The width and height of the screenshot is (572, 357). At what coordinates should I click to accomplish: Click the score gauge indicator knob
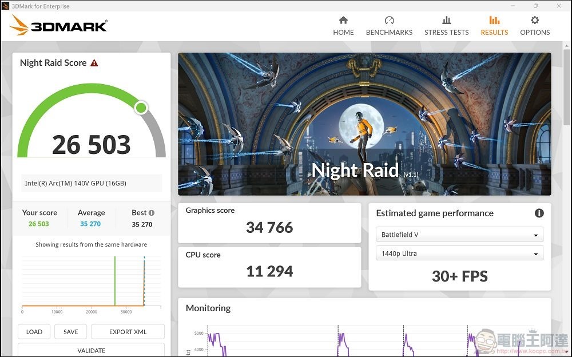coord(141,108)
